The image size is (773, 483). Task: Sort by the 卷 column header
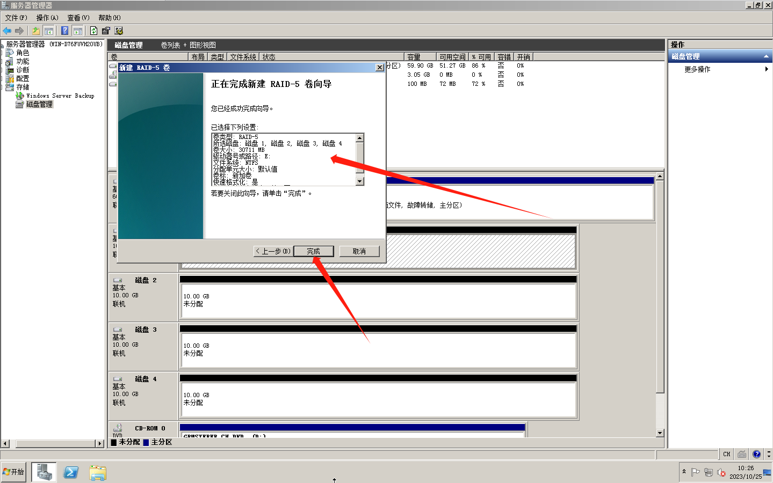(x=149, y=56)
